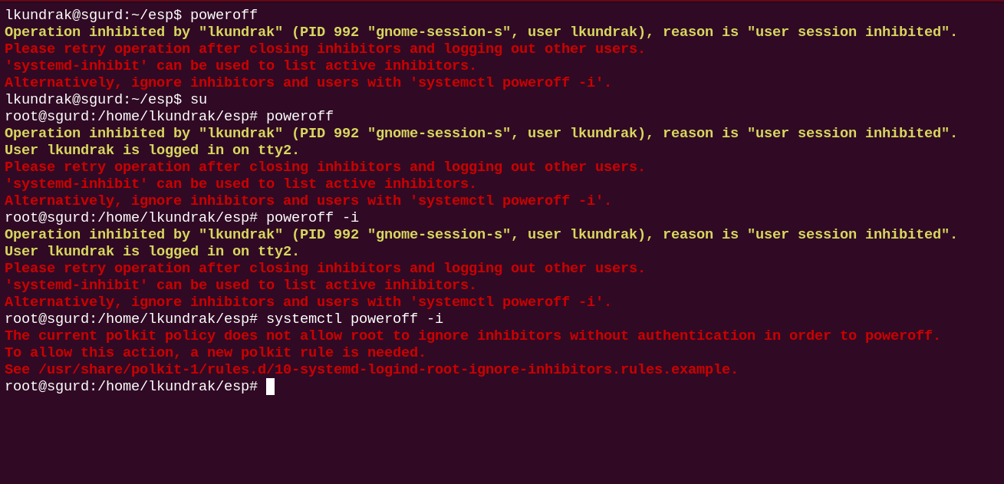Click the block cursor at the last prompt

point(270,387)
